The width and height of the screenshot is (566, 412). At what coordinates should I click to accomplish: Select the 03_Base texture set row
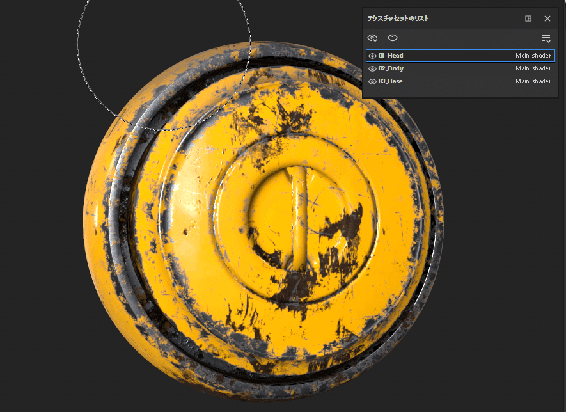pyautogui.click(x=460, y=81)
